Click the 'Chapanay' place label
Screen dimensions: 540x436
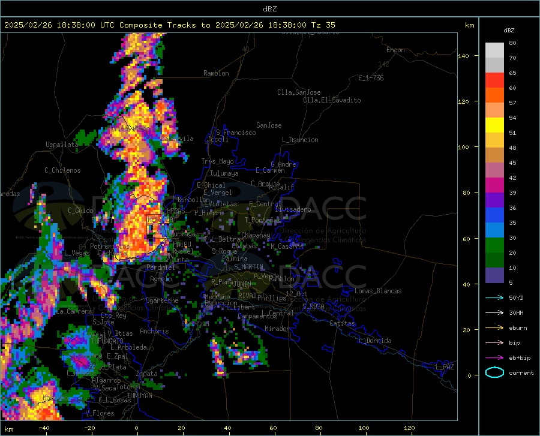click(256, 235)
